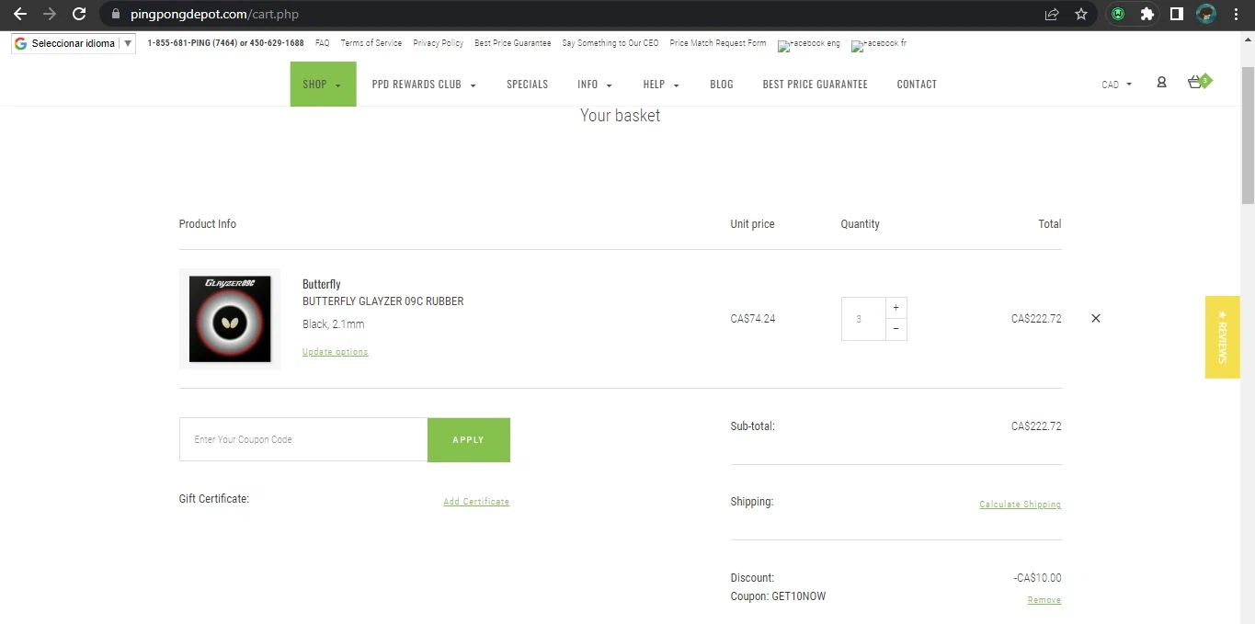Open the Privacy Policy link
Viewport: 1255px width, 624px height.
(438, 43)
